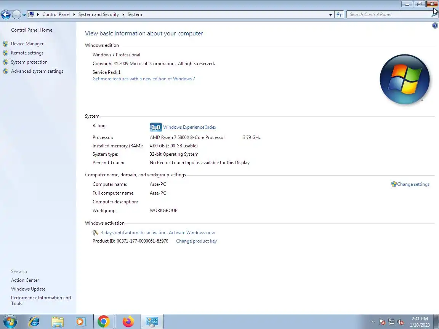Click shield icon beside Advanced system settings
Screen dimensions: 439x329
[5, 71]
